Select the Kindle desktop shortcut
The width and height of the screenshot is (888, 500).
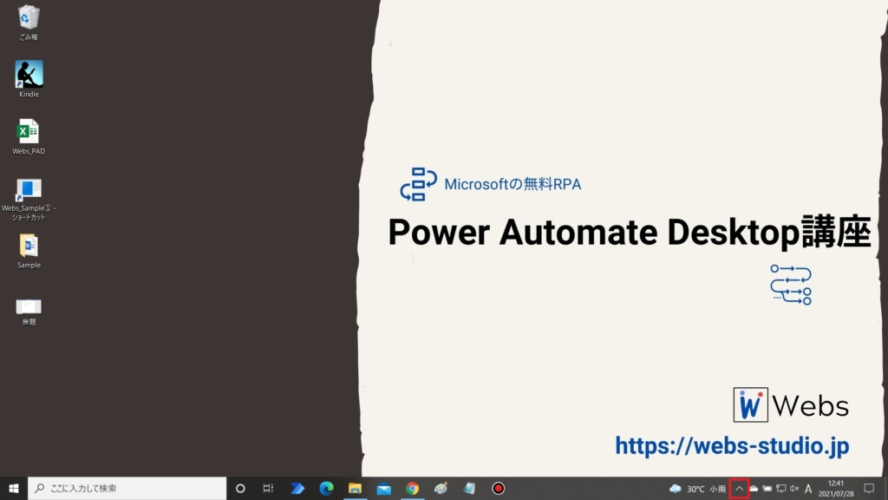tap(29, 79)
